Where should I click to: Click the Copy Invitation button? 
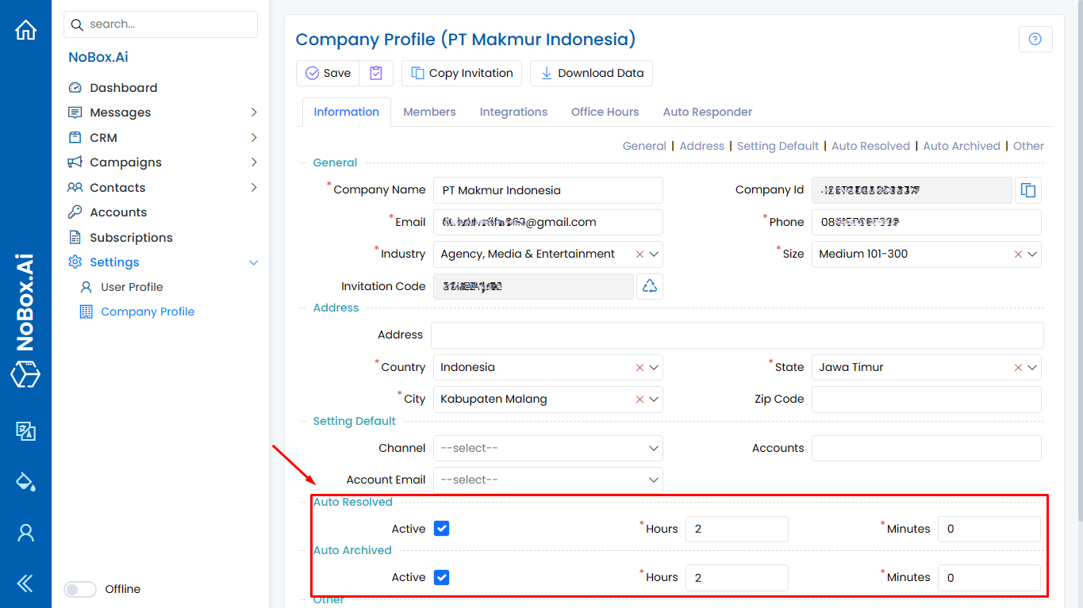[462, 73]
